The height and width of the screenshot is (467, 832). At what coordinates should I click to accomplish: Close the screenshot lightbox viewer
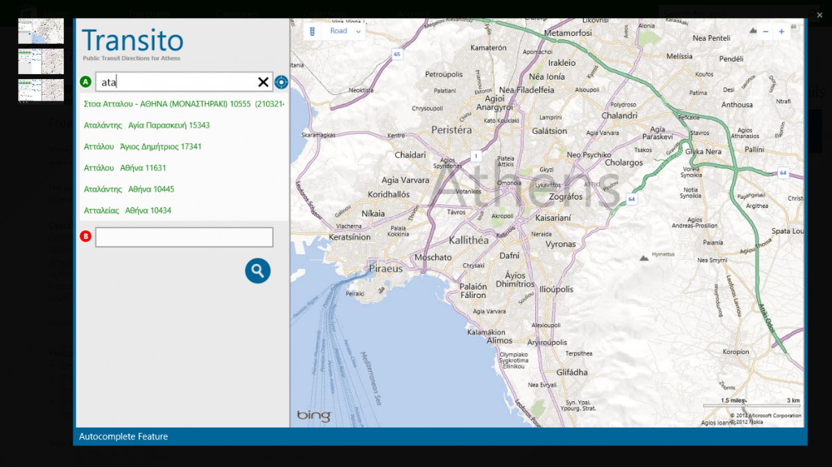820,15
